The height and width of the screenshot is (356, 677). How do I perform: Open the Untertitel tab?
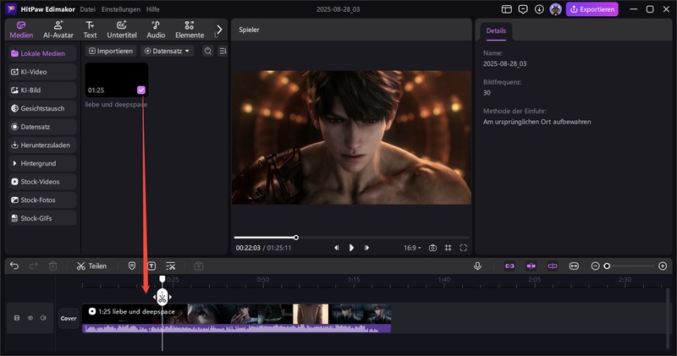click(x=122, y=30)
